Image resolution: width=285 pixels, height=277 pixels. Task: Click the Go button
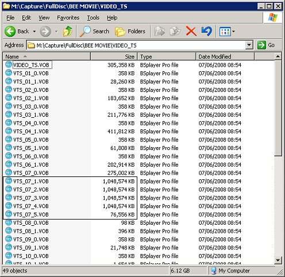(x=266, y=45)
